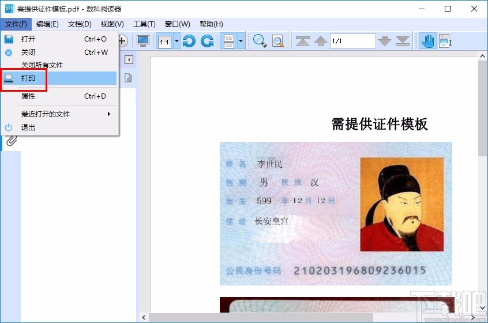Set the 1:1 actual size view
Viewport: 488px width, 323px height.
point(164,42)
